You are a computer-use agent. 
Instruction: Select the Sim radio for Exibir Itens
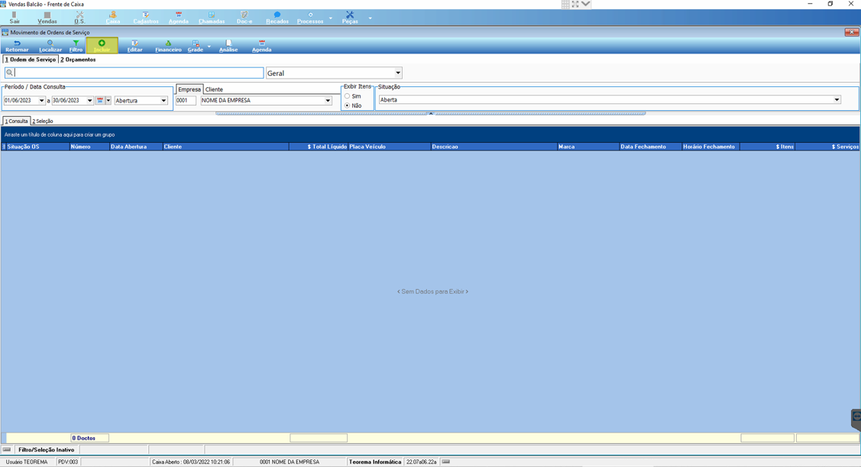tap(347, 96)
